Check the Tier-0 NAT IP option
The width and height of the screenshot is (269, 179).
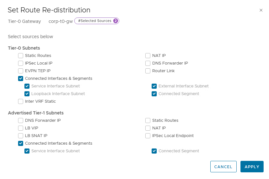(148, 56)
